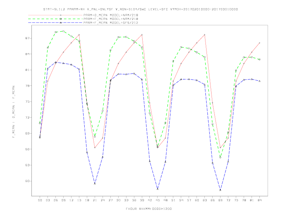Click x-axis forecast hour label 84
The height and width of the screenshot is (218, 283).
coord(260,200)
